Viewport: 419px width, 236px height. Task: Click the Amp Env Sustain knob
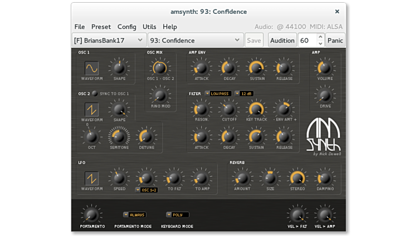point(256,68)
